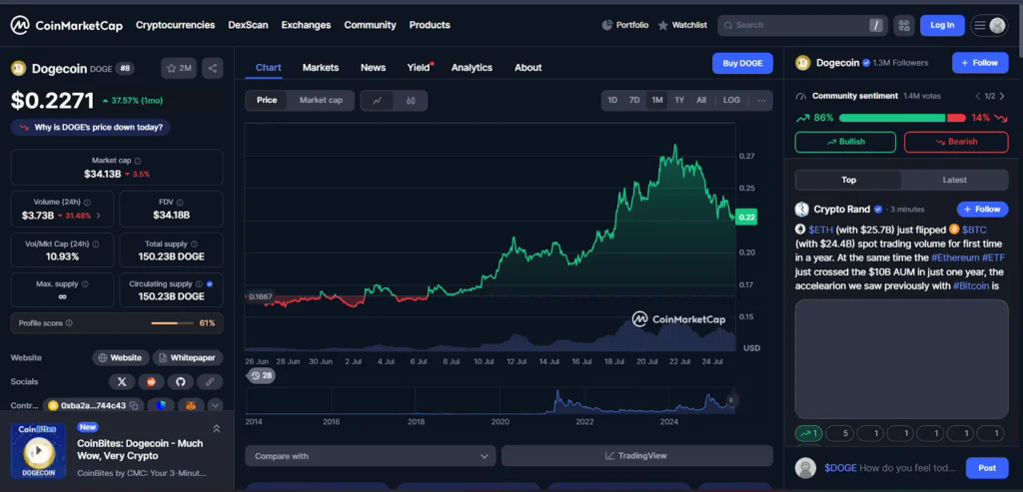Click the blue shield wallet icon
Viewport: 1023px width, 492px height.
pos(161,405)
